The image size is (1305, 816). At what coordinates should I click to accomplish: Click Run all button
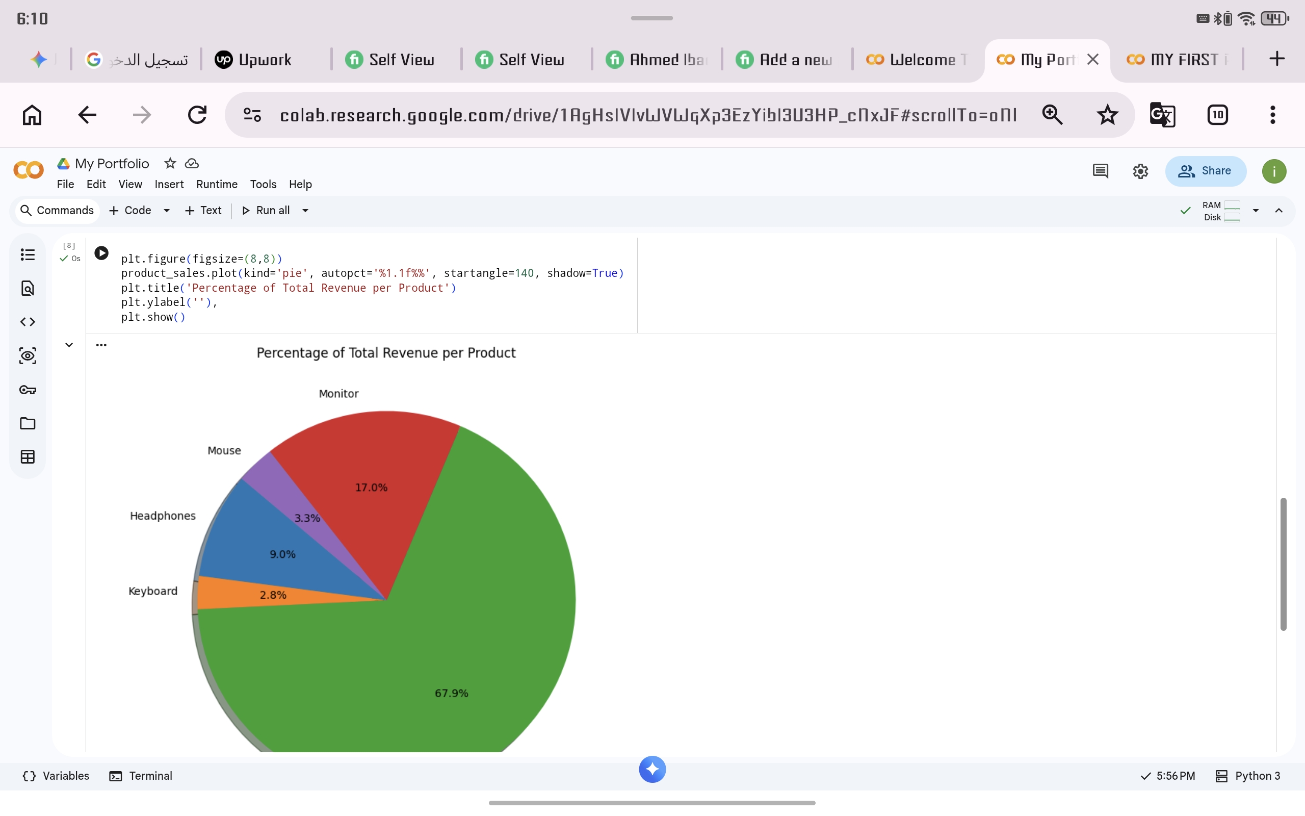(266, 211)
